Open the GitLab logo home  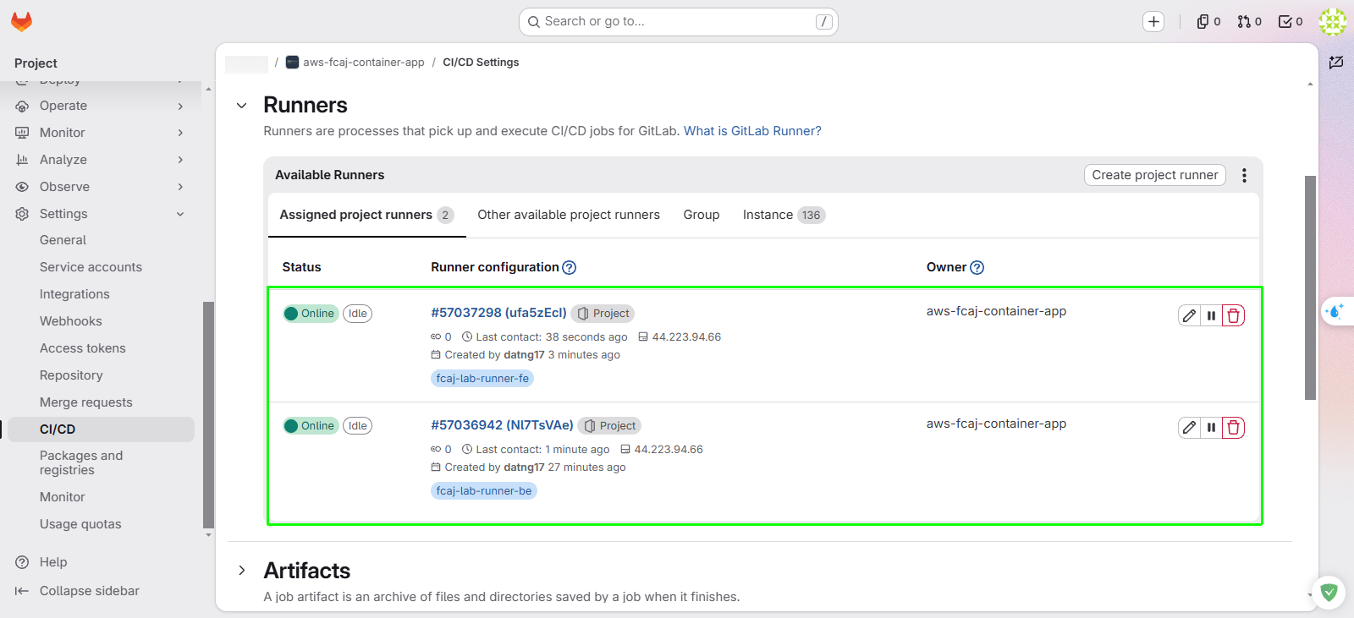pos(22,22)
